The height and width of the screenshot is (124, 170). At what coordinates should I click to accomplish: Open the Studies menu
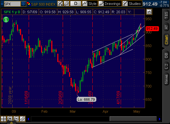[132, 4]
